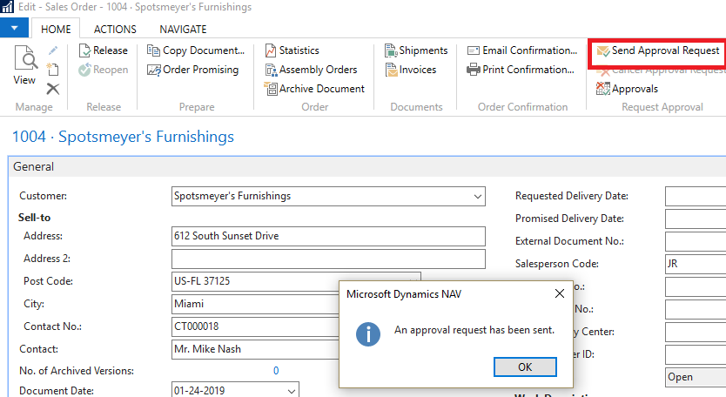Open the Invoices documents
This screenshot has height=397, width=726.
(x=411, y=70)
